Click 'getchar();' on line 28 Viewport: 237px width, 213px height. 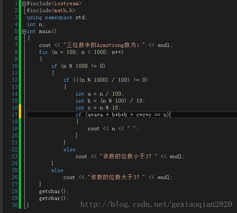(54, 191)
